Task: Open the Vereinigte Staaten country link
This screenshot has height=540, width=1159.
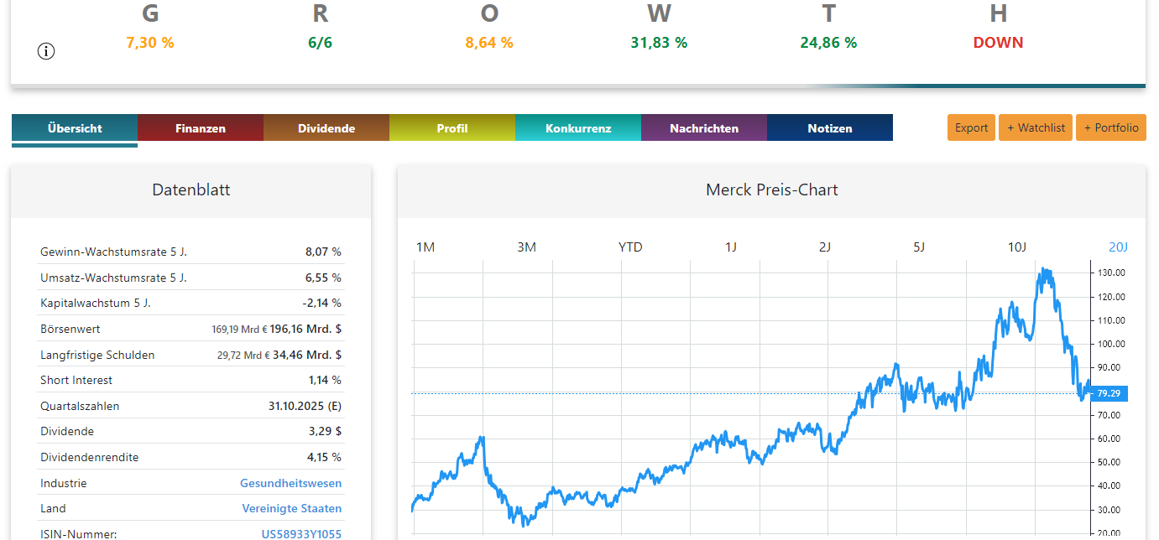Action: click(x=292, y=508)
